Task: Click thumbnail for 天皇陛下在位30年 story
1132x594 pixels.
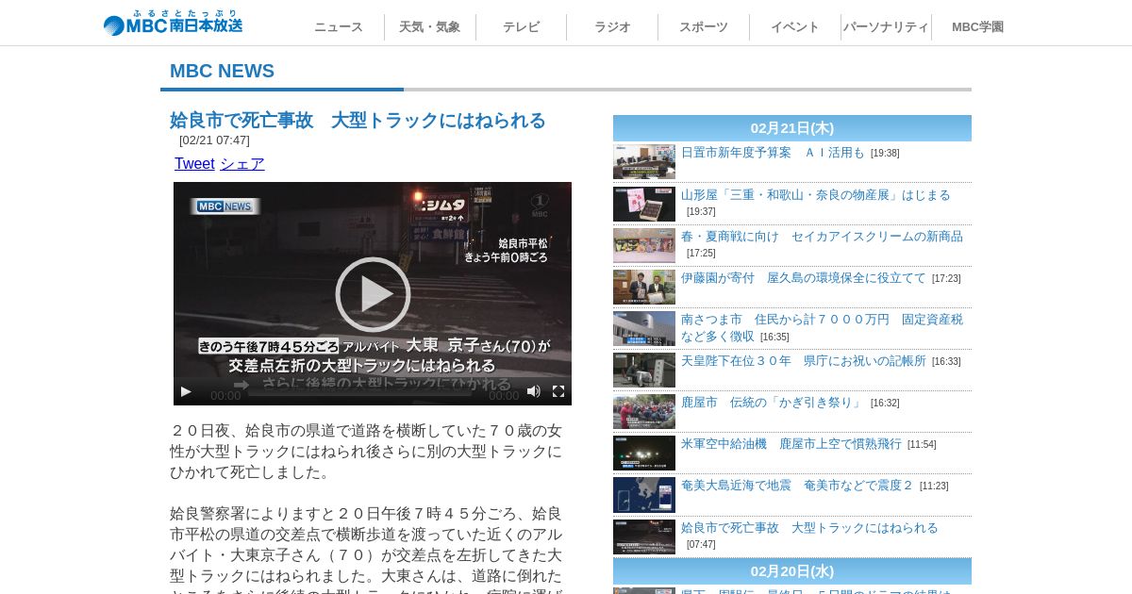Action: pos(644,370)
